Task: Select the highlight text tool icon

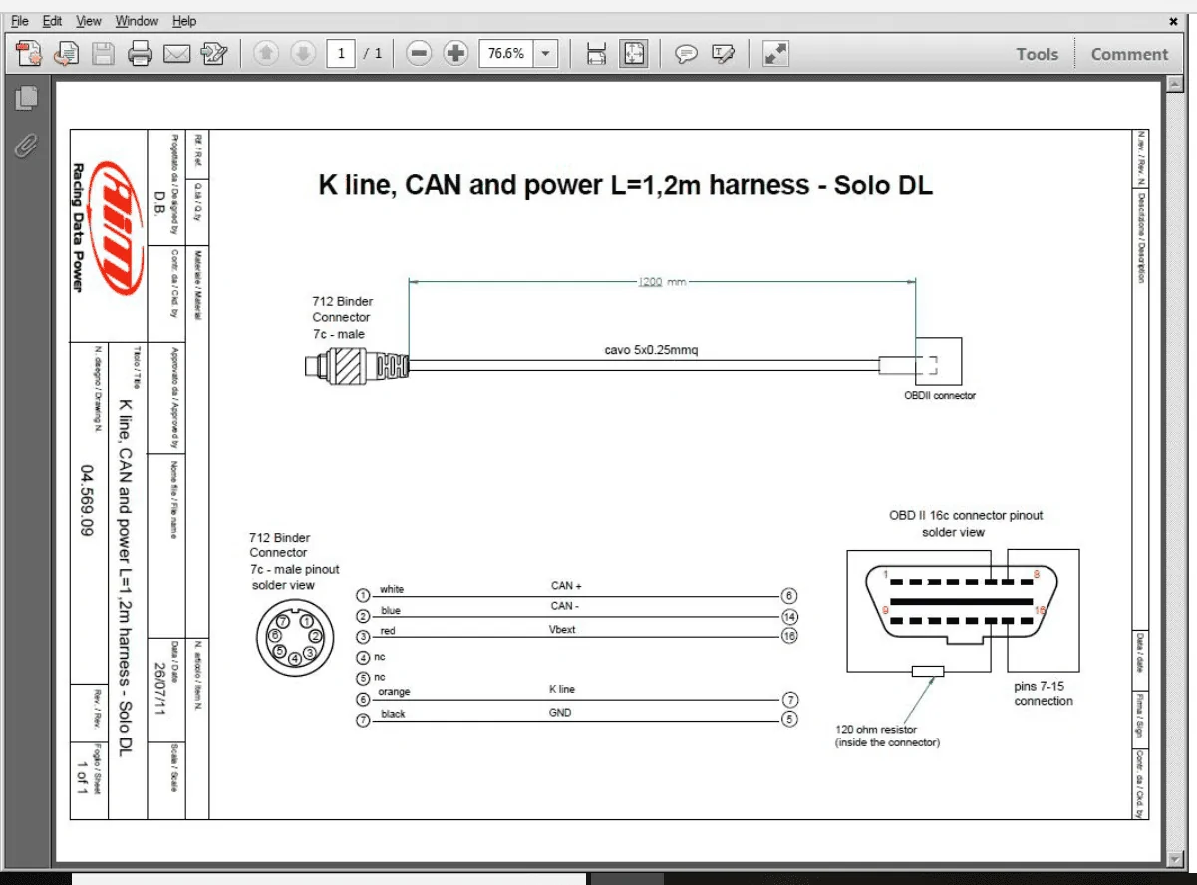Action: pos(724,53)
